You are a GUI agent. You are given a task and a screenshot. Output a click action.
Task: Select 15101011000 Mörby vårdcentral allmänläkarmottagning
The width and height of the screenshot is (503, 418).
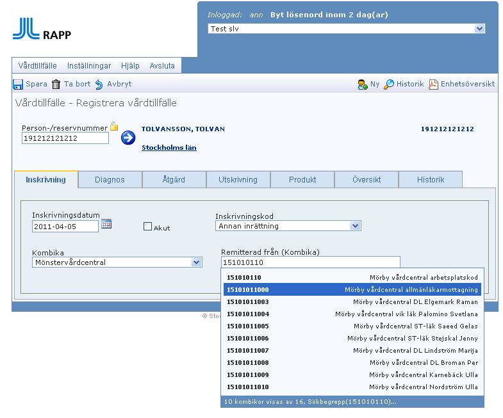352,289
